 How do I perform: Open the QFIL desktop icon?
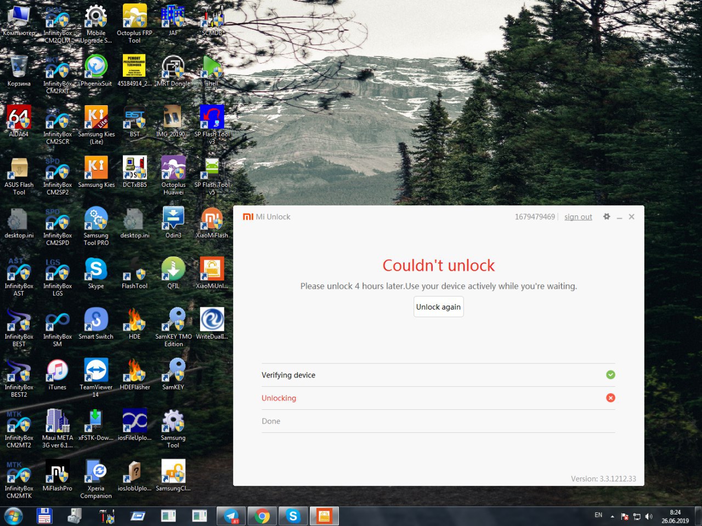(x=173, y=273)
